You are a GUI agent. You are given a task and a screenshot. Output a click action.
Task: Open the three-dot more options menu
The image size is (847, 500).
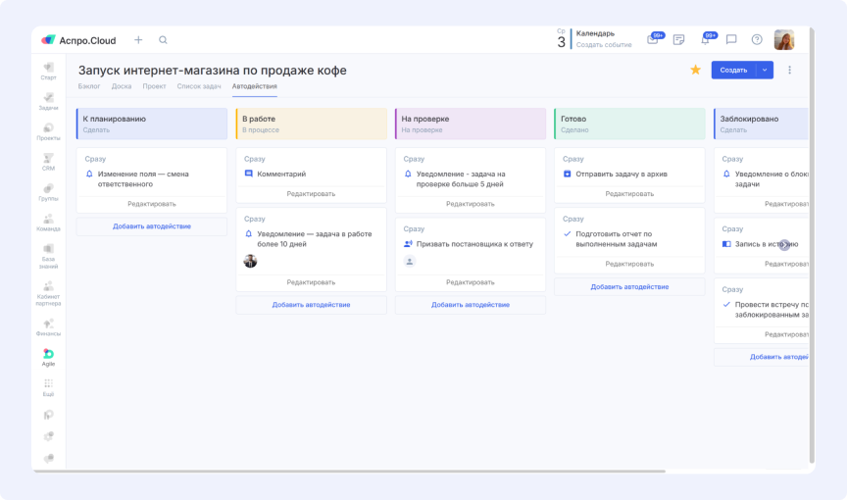click(x=790, y=70)
